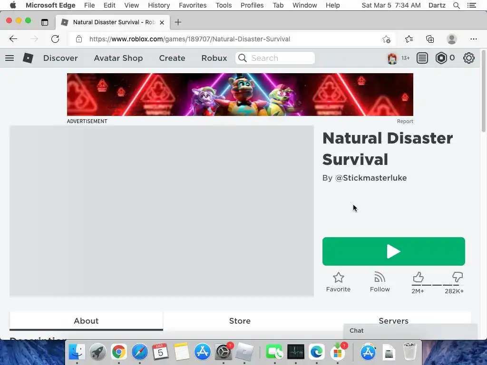Expand the Chat panel
487x365 pixels.
coord(410,331)
